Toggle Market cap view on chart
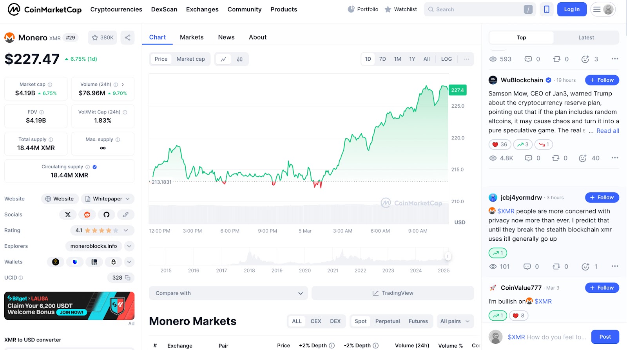 (191, 59)
